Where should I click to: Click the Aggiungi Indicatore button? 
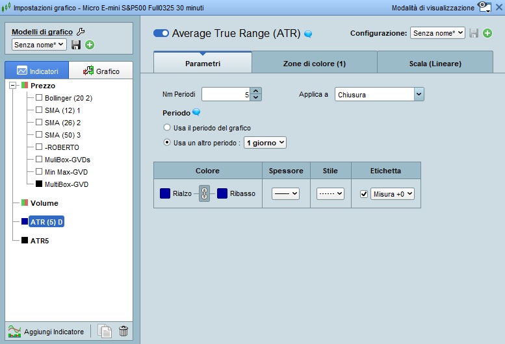(x=45, y=332)
